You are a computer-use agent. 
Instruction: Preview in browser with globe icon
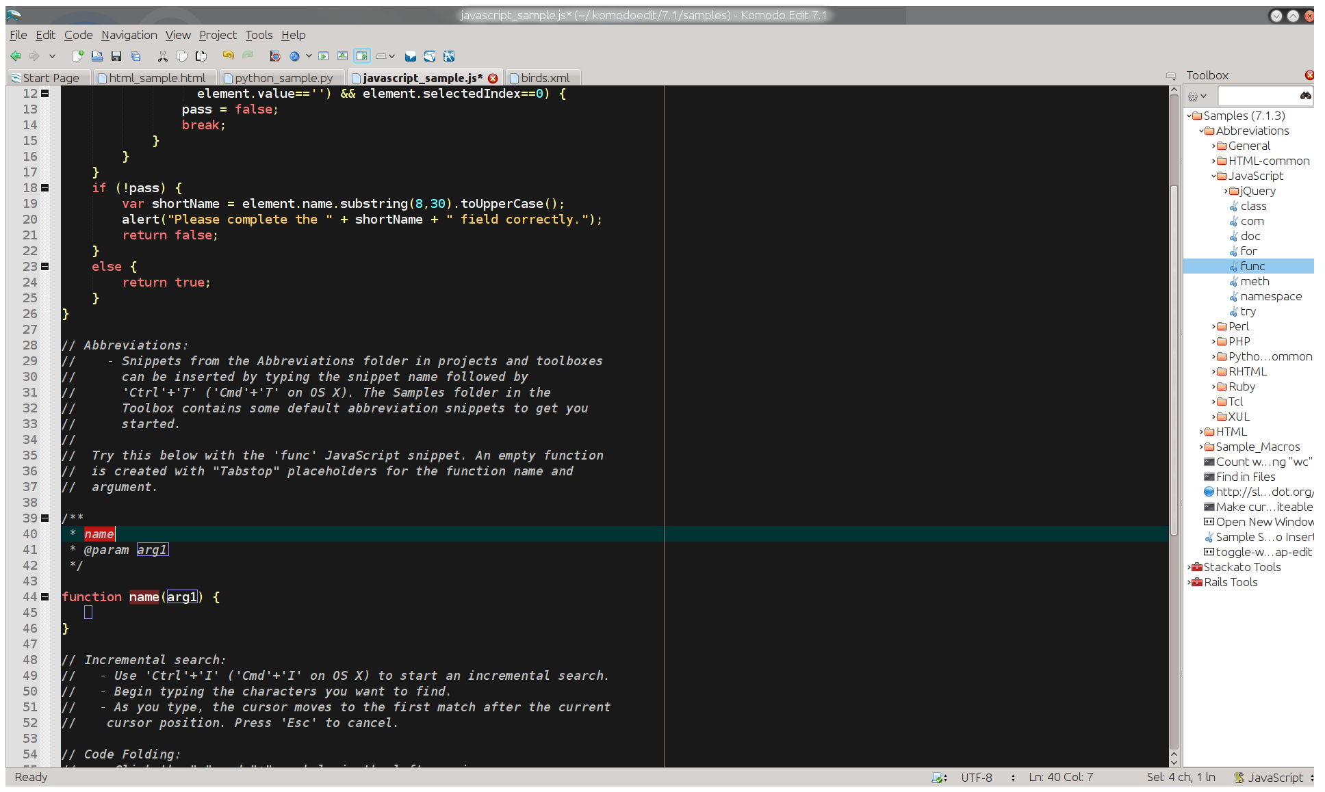[x=294, y=56]
